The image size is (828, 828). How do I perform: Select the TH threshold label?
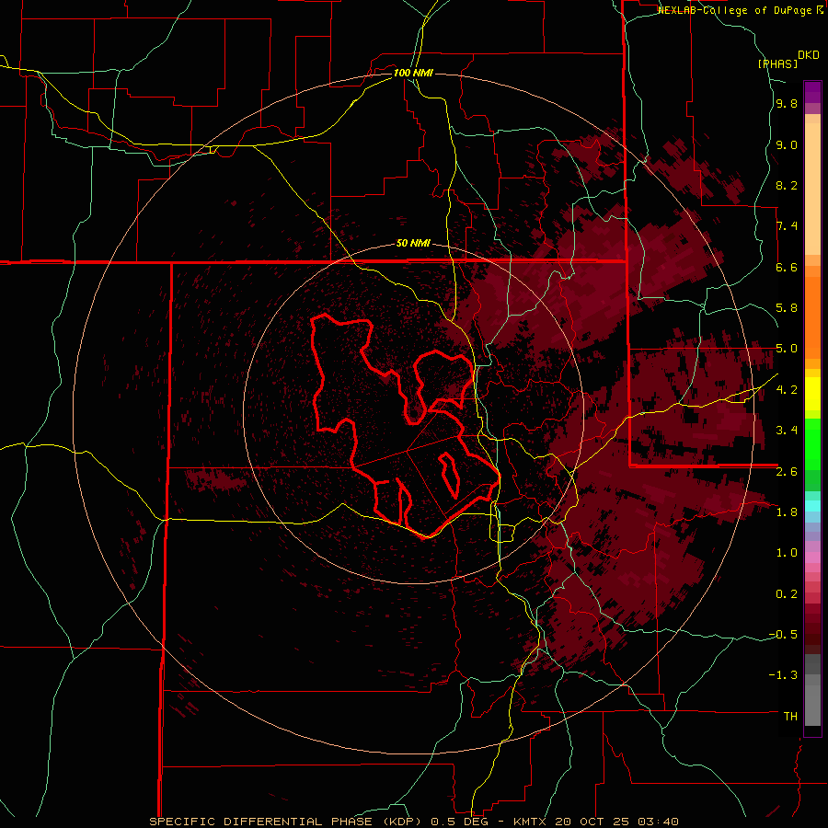point(790,716)
